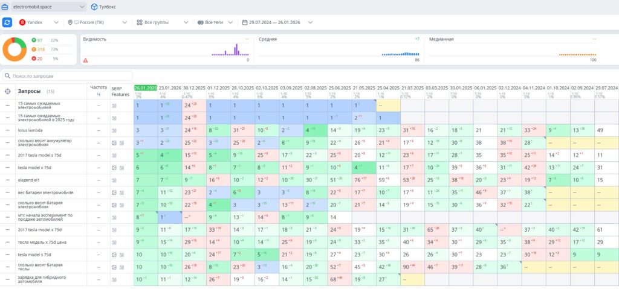Open the Тулбокс cube icon
Screen dimensions: 619x289
(94, 7)
